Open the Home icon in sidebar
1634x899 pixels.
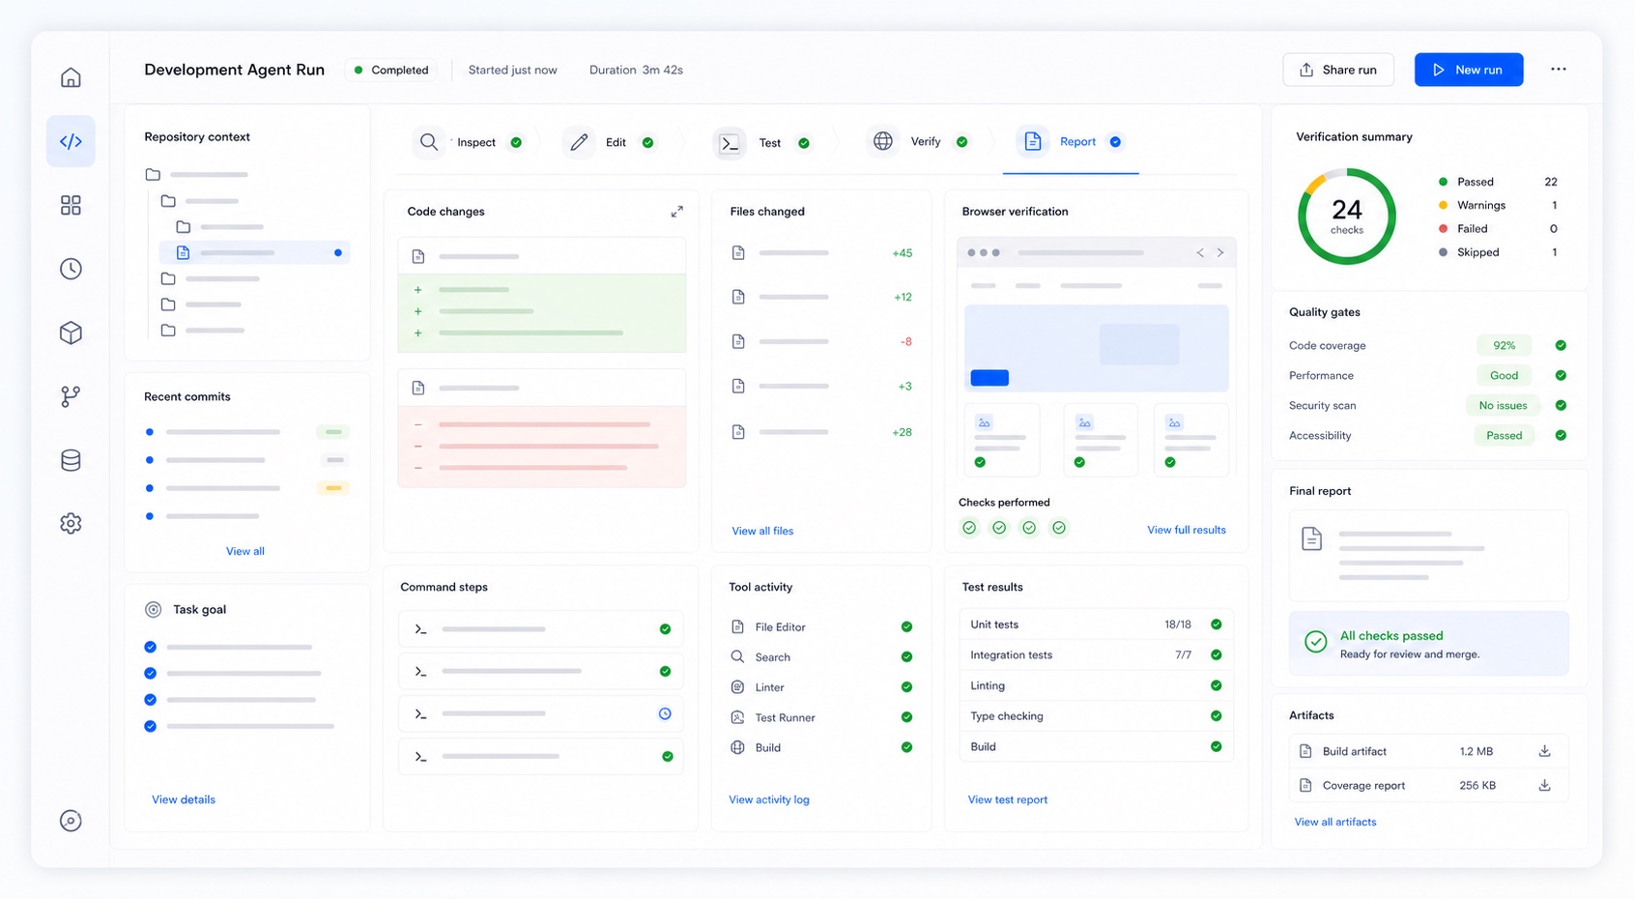click(x=71, y=77)
